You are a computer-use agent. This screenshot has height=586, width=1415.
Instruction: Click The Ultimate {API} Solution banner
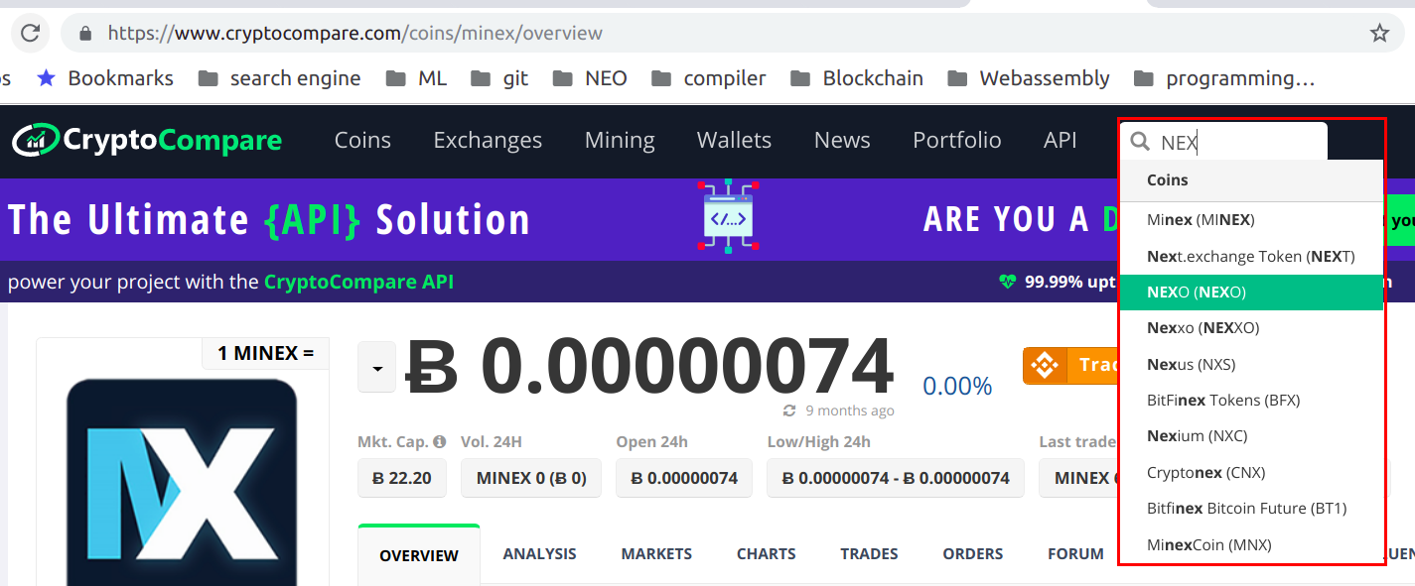269,219
